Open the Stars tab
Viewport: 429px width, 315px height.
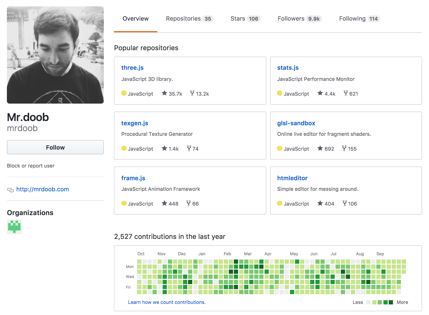(245, 19)
